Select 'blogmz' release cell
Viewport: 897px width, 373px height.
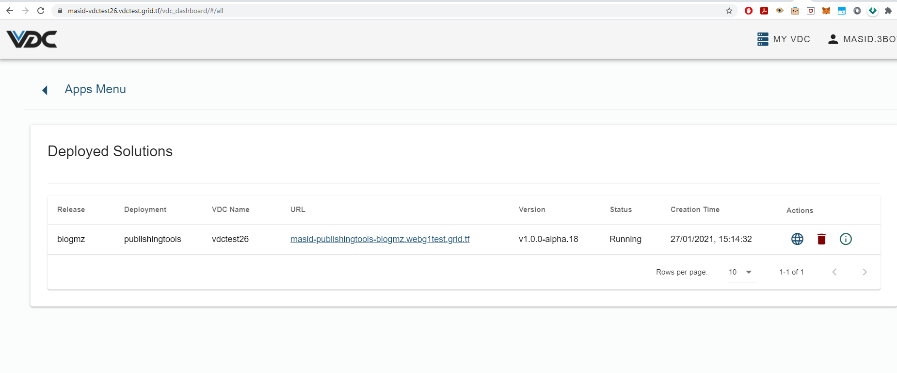71,239
